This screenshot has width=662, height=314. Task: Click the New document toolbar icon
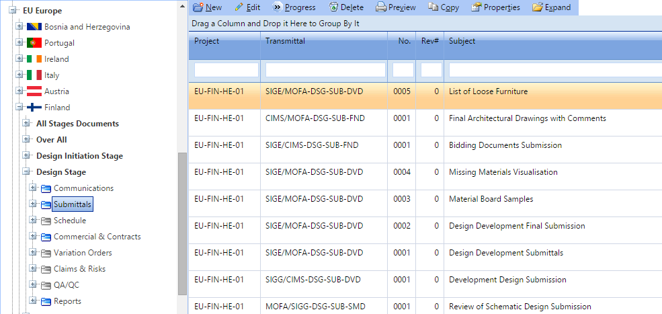tap(198, 7)
